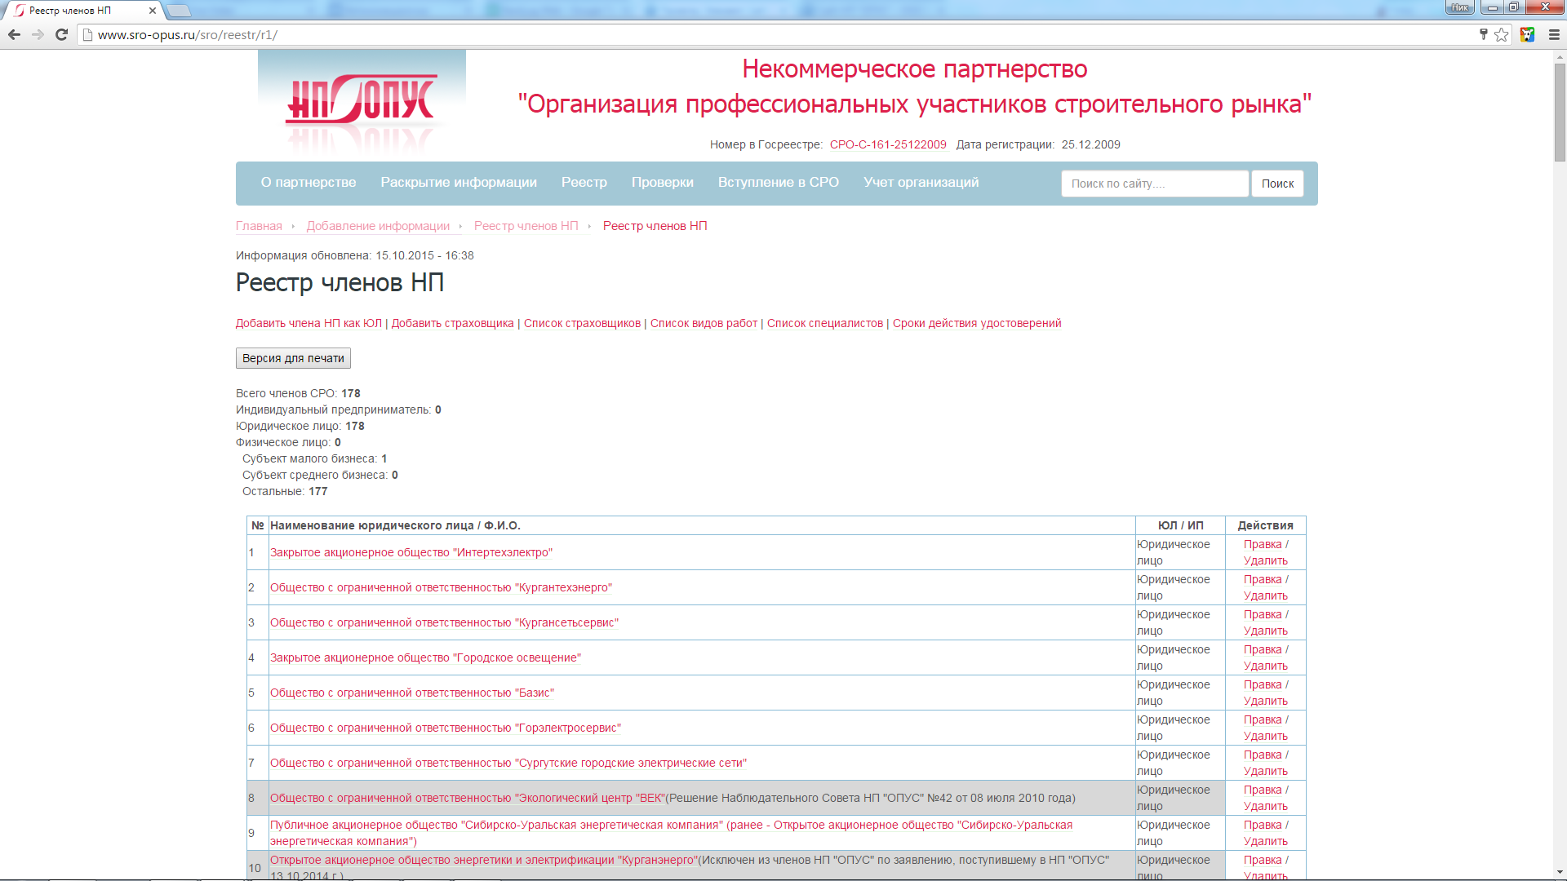Open member 'Кургансетьсервис' entry
The height and width of the screenshot is (881, 1567).
coord(444,623)
